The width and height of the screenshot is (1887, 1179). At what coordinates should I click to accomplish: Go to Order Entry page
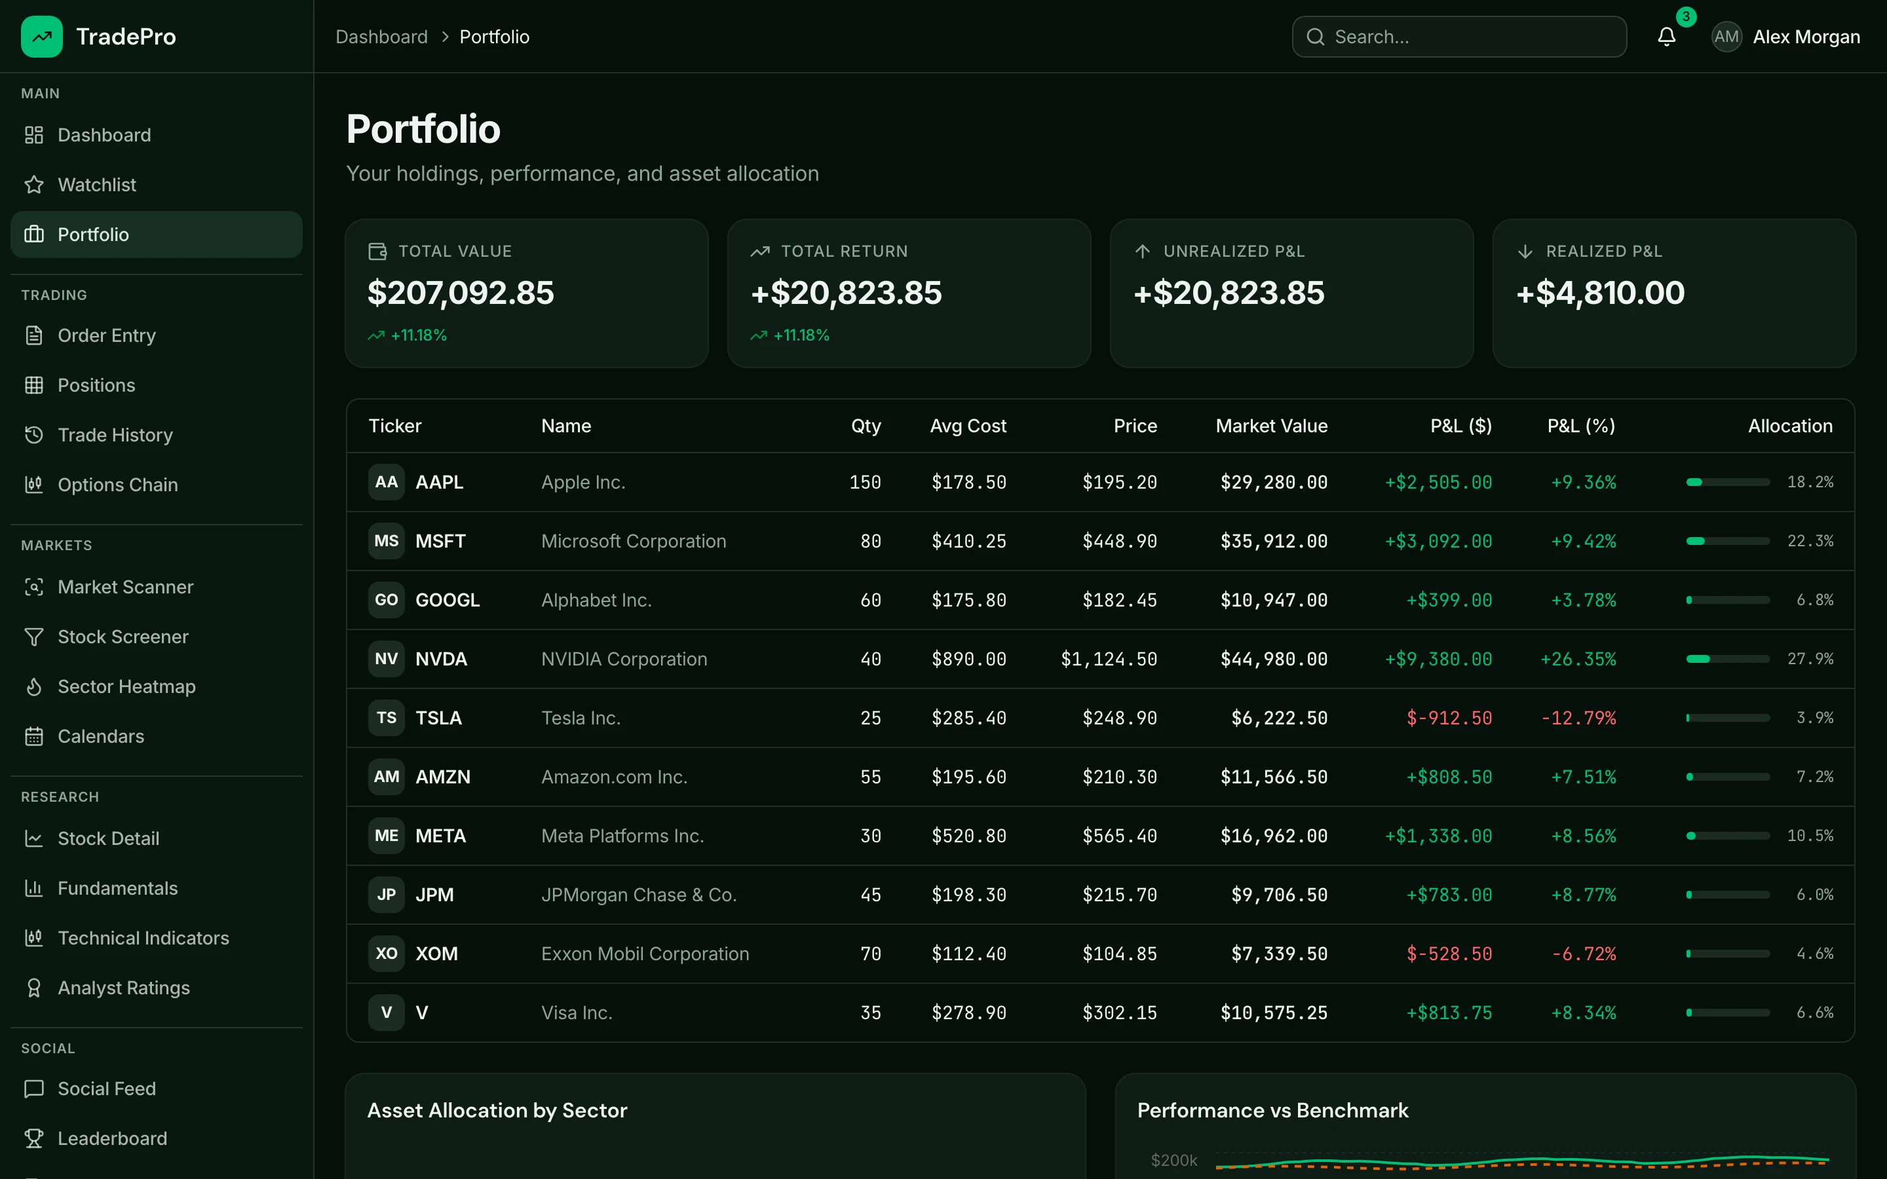click(156, 335)
